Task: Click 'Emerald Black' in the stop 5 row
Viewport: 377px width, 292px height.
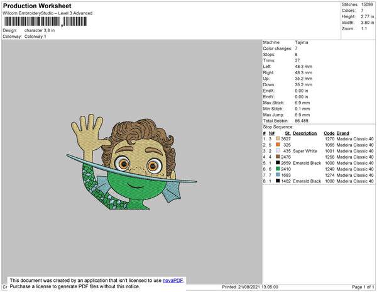Action: tap(307, 163)
